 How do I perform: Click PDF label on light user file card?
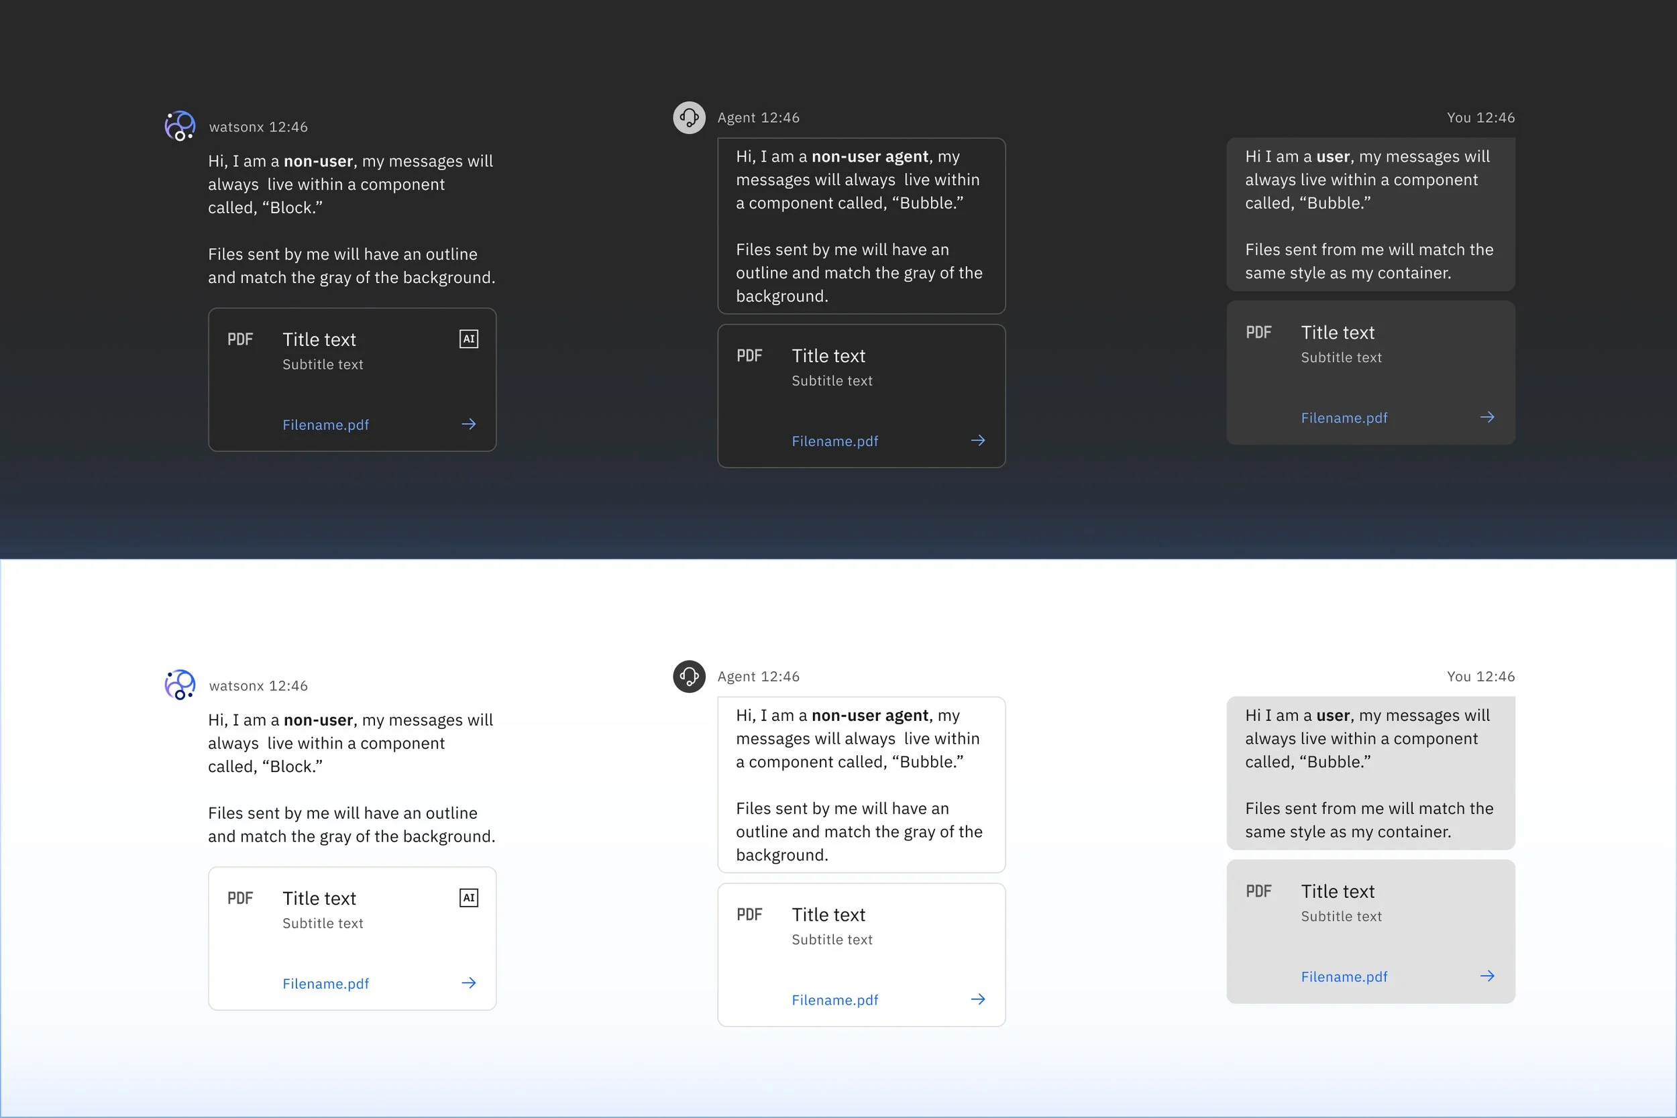[1258, 891]
